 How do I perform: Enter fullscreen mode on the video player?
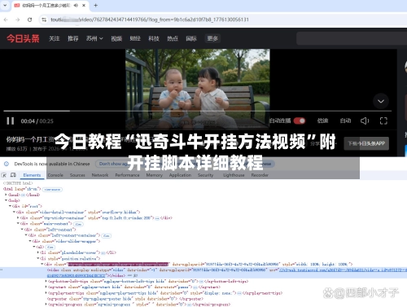tap(383, 121)
